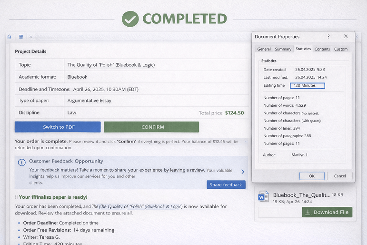Click the green CONFIRM button

click(x=152, y=127)
